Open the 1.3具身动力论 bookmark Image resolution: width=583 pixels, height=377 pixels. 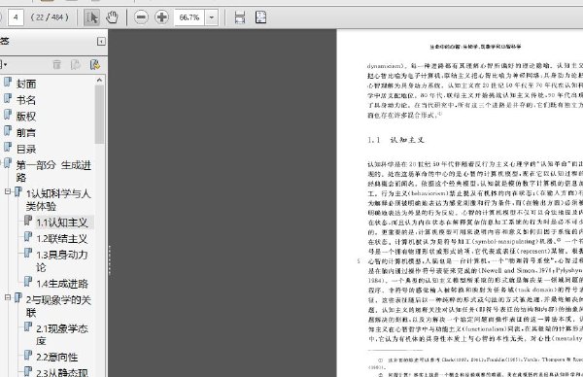[62, 261]
